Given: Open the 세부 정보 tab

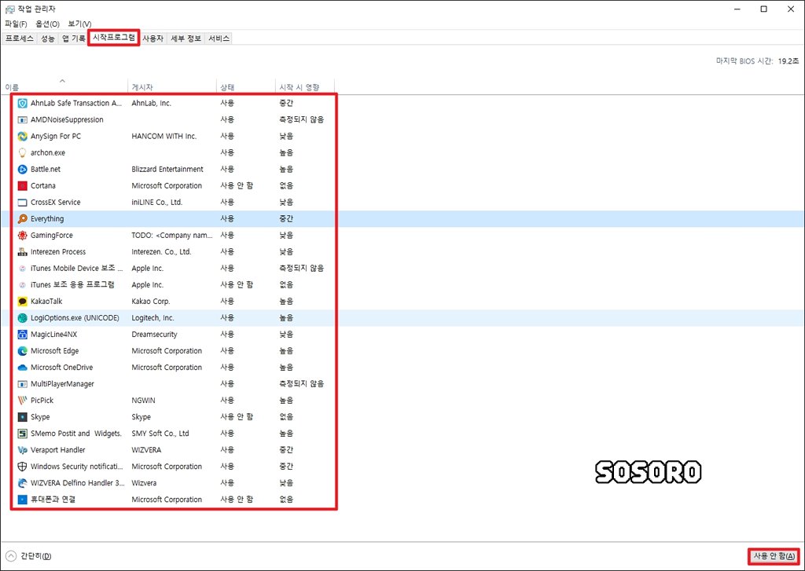Looking at the screenshot, I should tap(186, 38).
